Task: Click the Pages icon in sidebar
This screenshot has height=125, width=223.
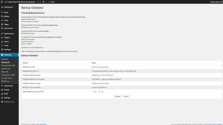Action: 2,24
